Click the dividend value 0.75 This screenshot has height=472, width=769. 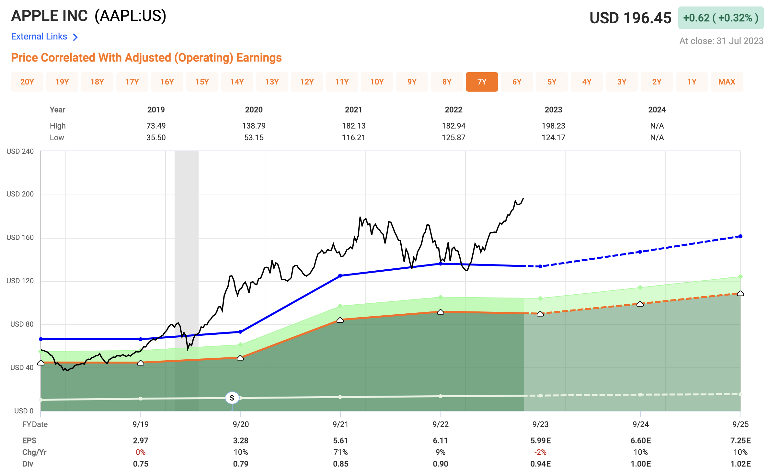click(141, 464)
